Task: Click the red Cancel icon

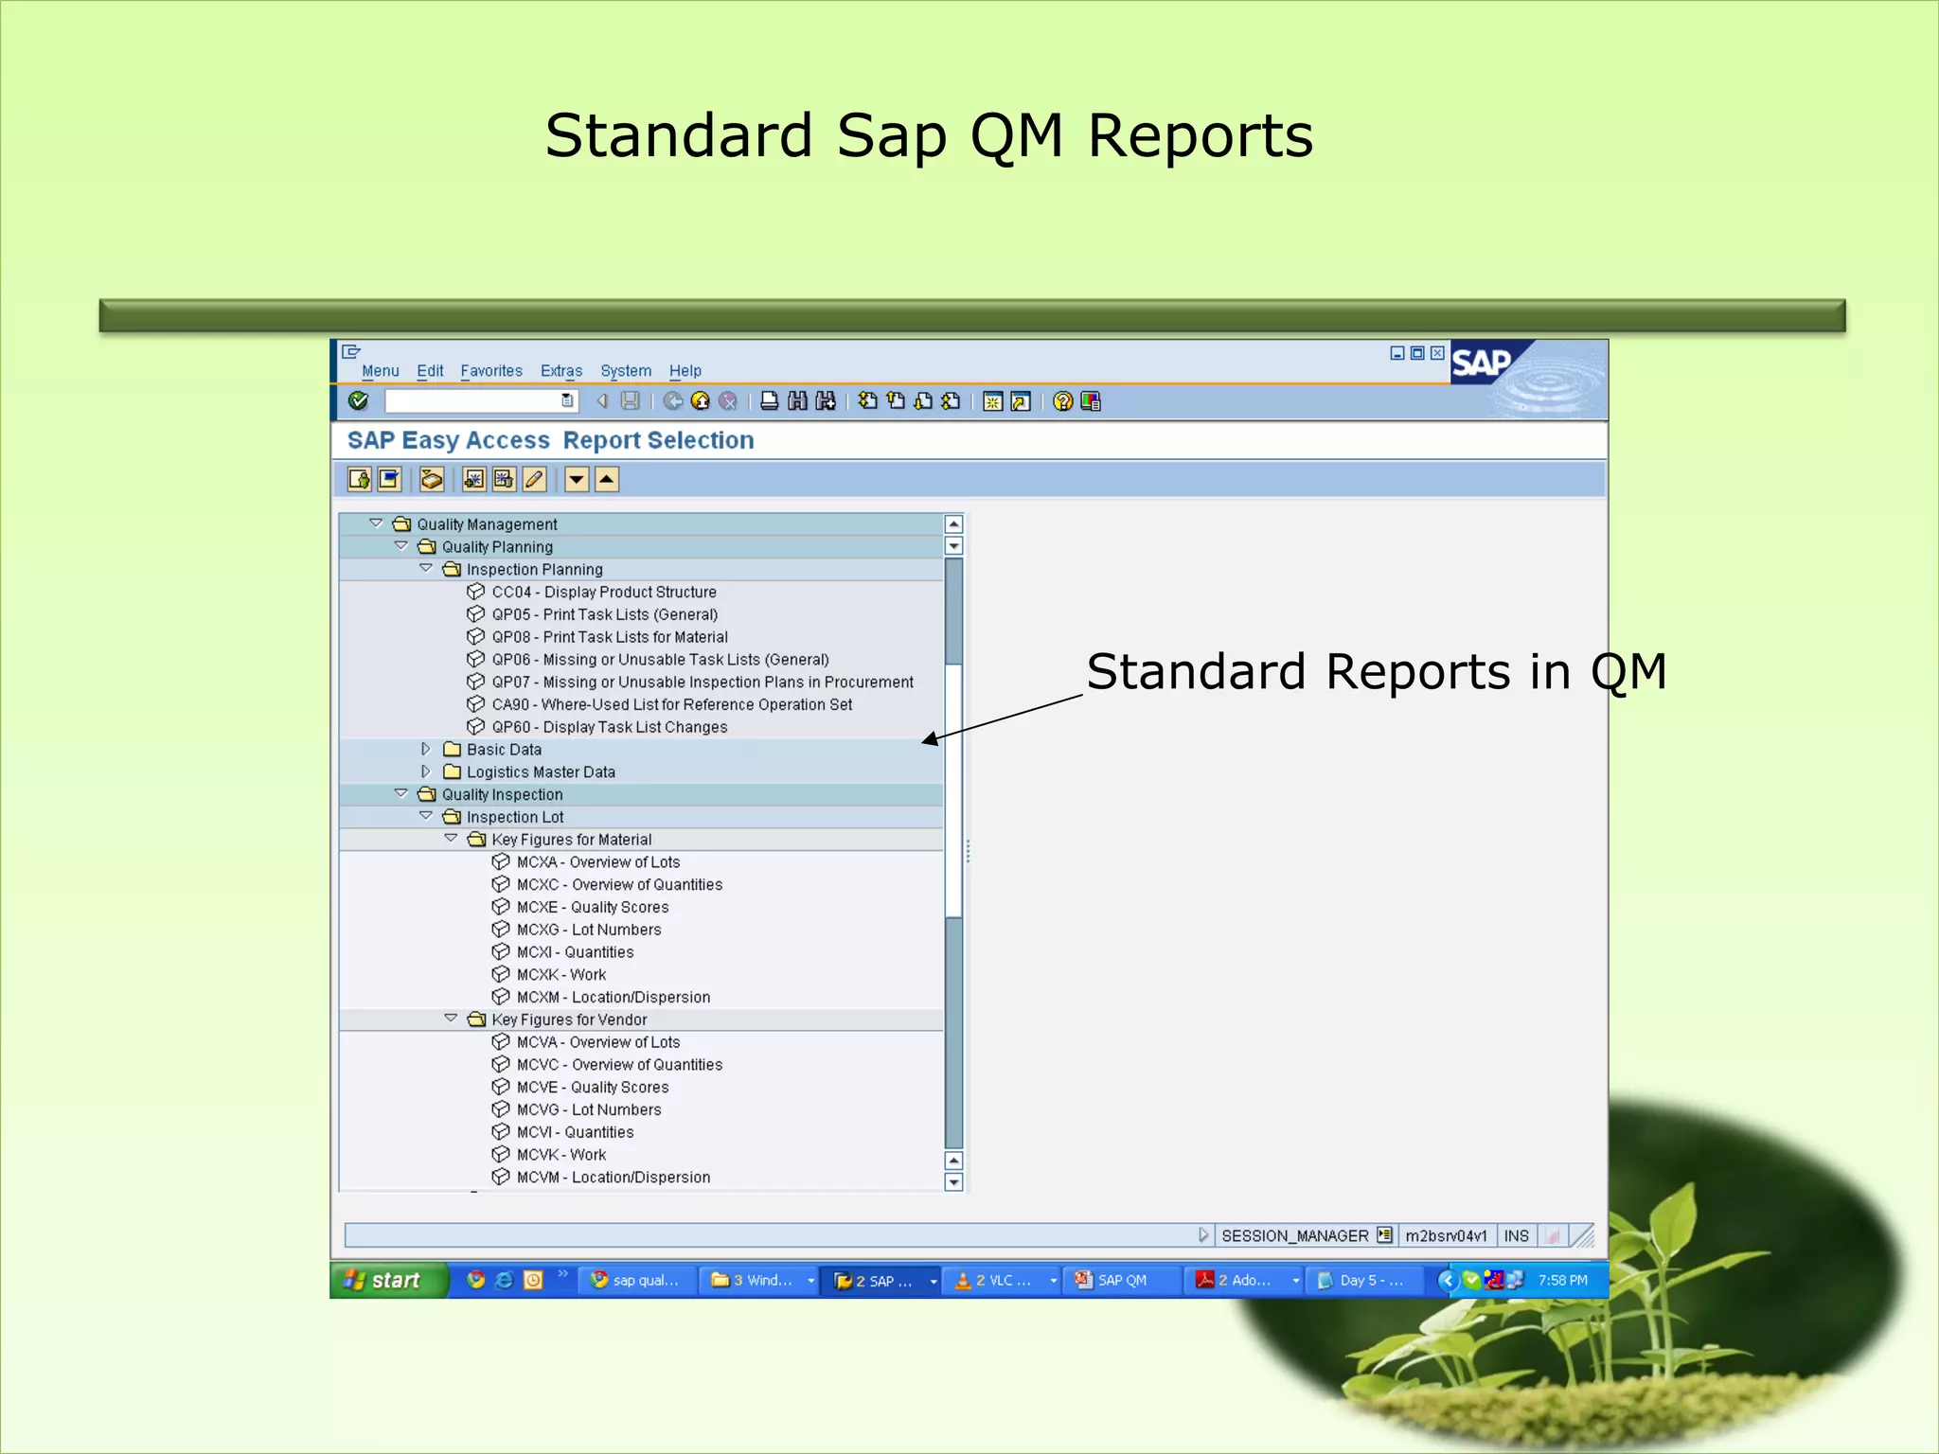Action: pyautogui.click(x=728, y=401)
